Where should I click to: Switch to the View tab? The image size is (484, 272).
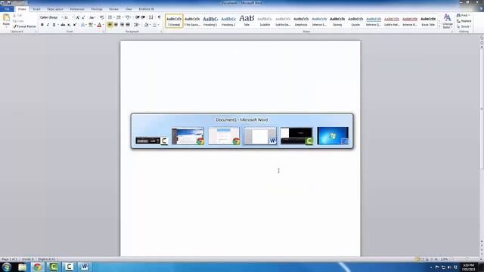(x=129, y=9)
